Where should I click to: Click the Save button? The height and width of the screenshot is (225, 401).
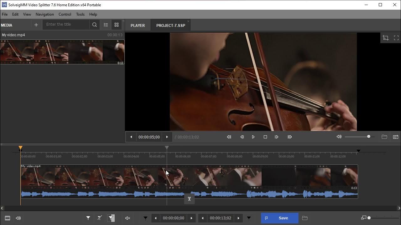pos(280,218)
